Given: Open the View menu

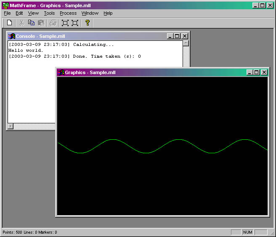Looking at the screenshot, I should 33,13.
